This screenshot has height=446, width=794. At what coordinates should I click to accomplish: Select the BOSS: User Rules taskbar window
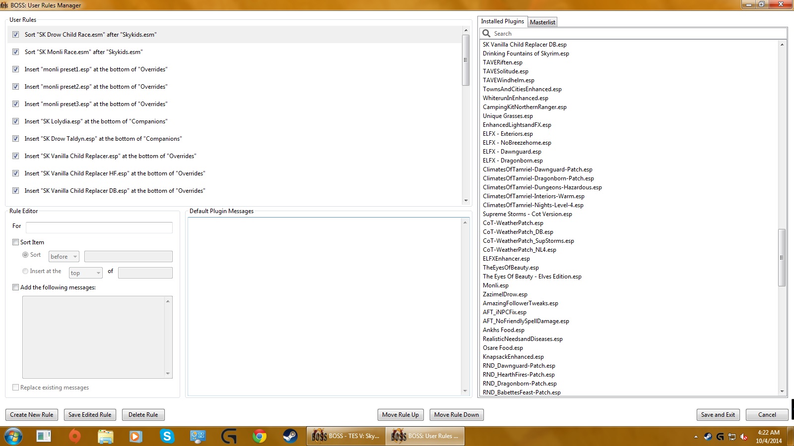[x=424, y=436]
